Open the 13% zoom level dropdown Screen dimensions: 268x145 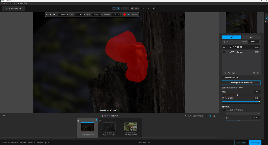149,9
